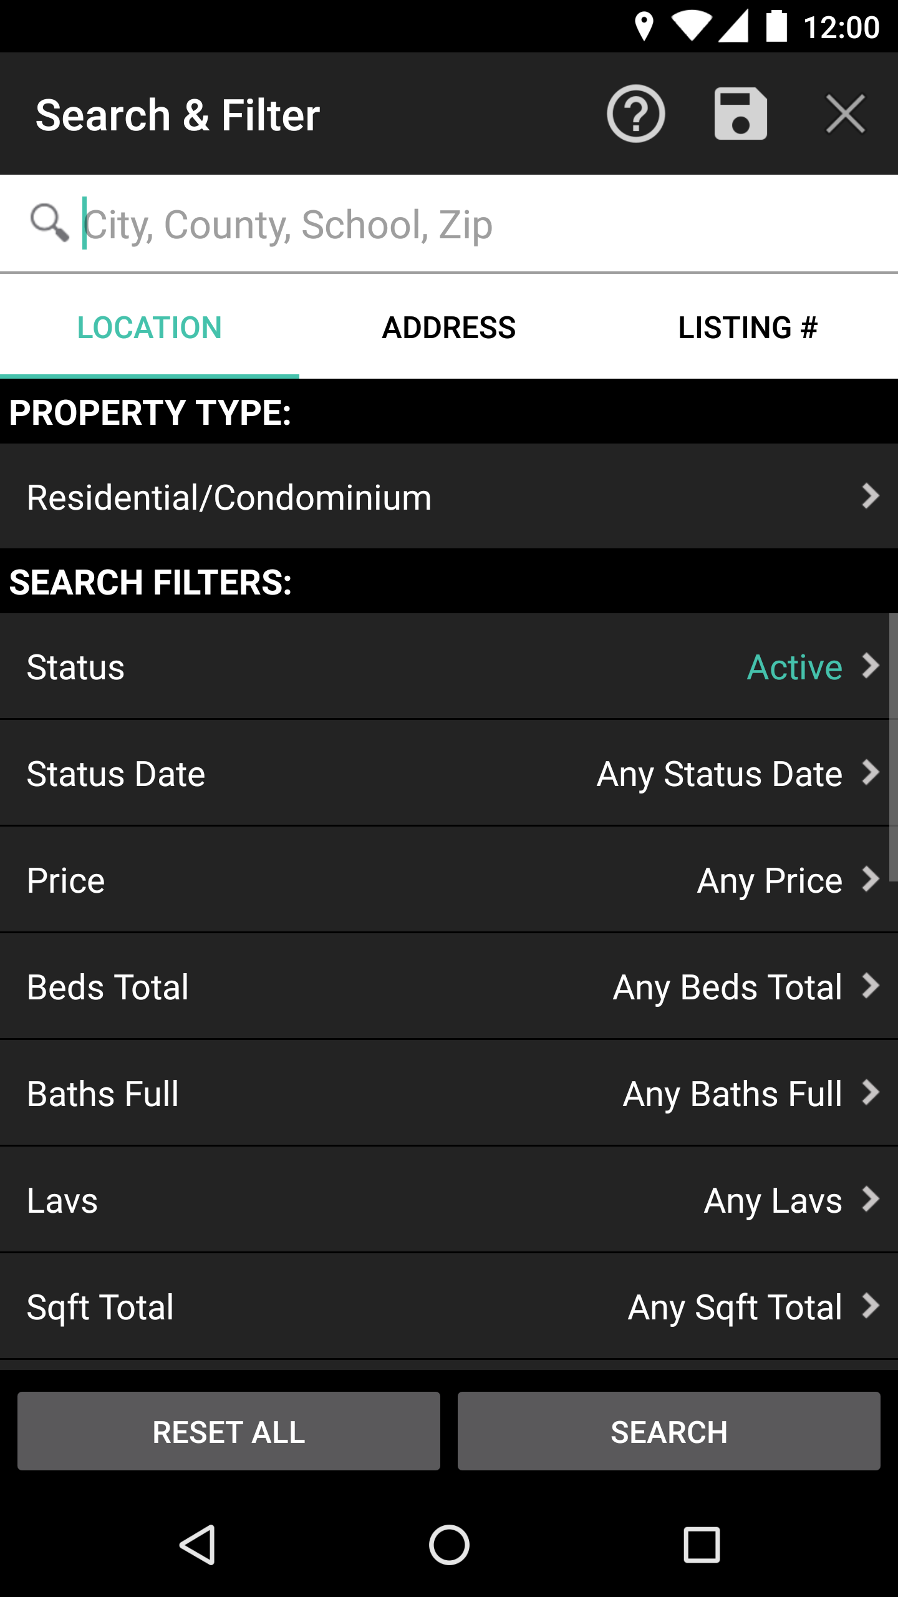
Task: Open the help question mark icon
Action: click(x=635, y=114)
